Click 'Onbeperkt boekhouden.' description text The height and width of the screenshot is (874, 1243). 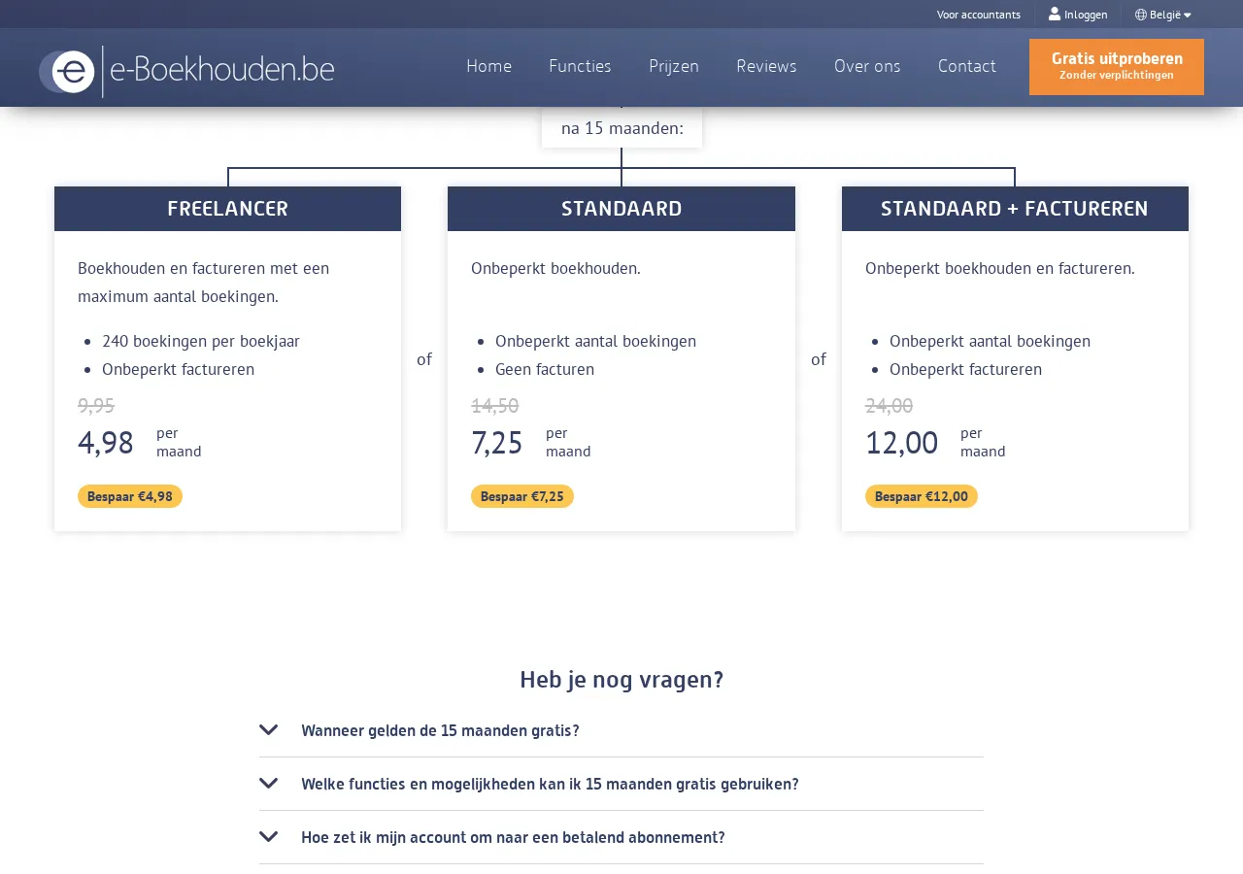pos(555,268)
